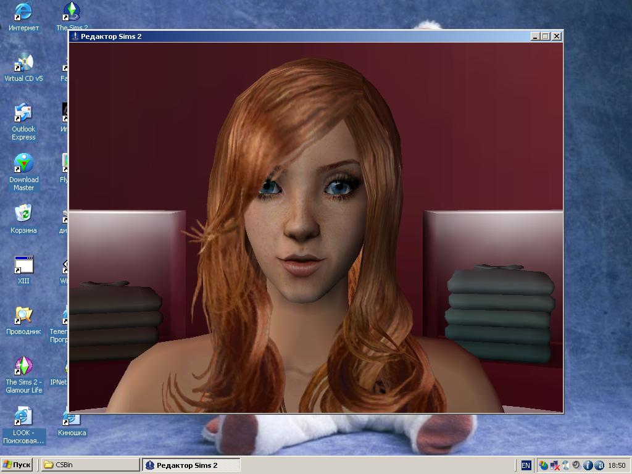This screenshot has width=632, height=474.
Task: Click the Download Master shortcut icon
Action: pyautogui.click(x=23, y=173)
